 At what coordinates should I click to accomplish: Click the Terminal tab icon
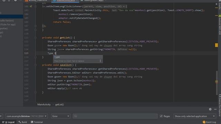(32, 122)
